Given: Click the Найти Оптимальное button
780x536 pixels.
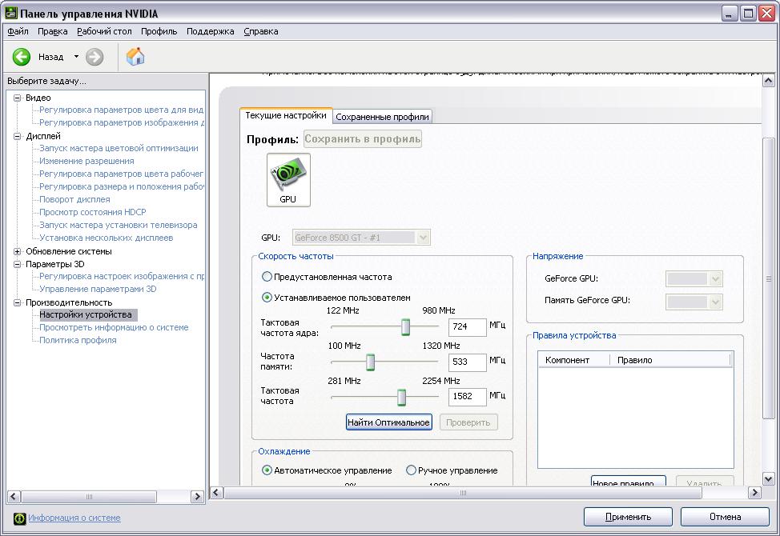Looking at the screenshot, I should [x=388, y=422].
